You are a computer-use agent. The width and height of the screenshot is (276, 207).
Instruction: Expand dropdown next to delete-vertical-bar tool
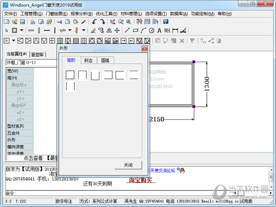click(84, 30)
